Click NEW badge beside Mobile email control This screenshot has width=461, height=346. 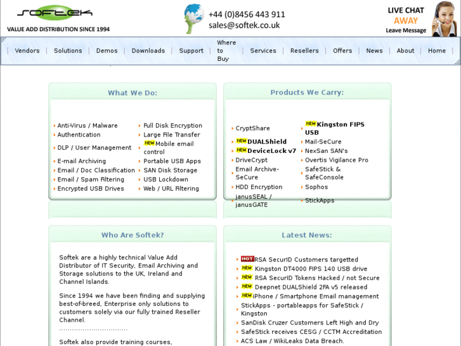point(149,143)
